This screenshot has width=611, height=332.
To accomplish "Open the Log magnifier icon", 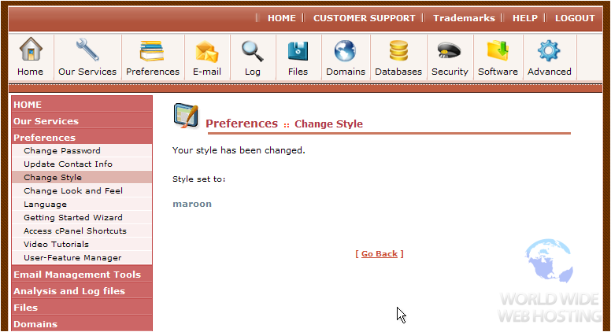I will tap(253, 51).
